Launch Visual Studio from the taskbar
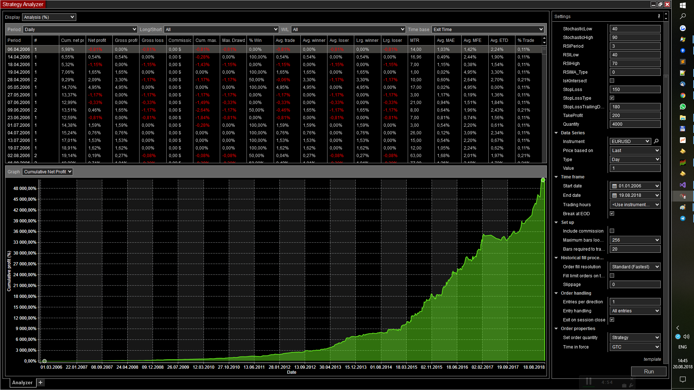694x390 pixels. point(682,185)
